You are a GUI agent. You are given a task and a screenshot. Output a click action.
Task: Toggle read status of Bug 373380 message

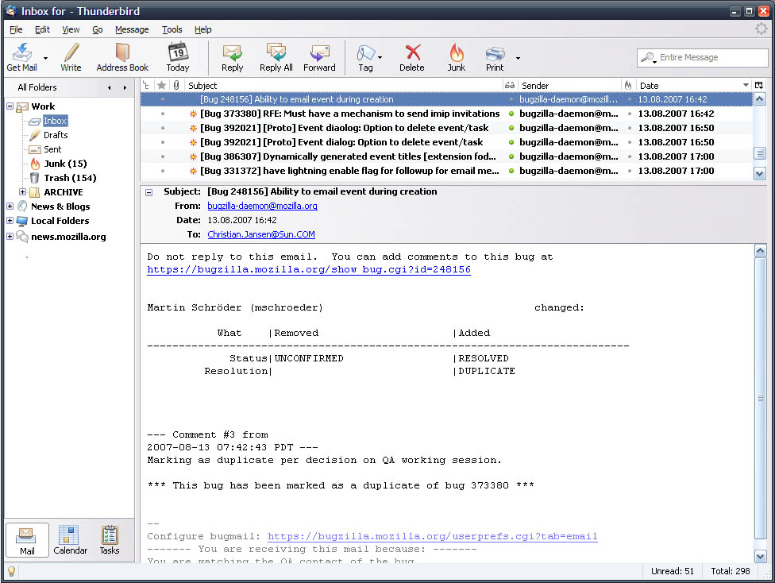tap(511, 114)
